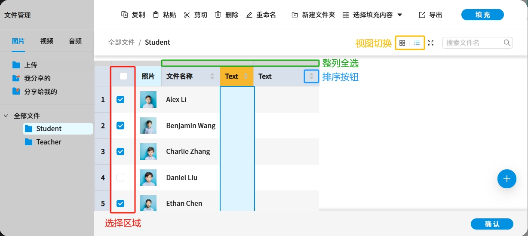The image size is (528, 236).
Task: Click the cut (剪切) scissors icon
Action: point(187,15)
